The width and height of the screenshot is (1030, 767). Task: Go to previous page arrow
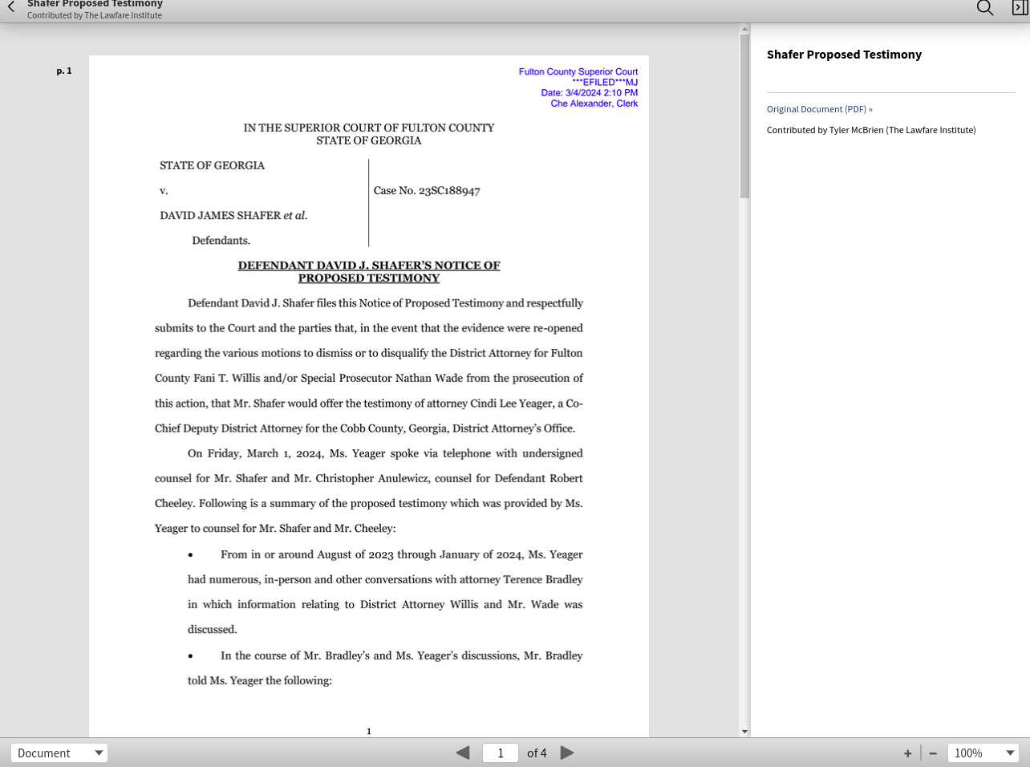[463, 753]
